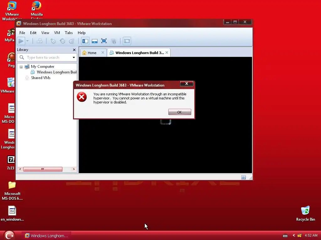This screenshot has width=321, height=240.
Task: Minimize the VMware Workstation window
Action: point(228,22)
